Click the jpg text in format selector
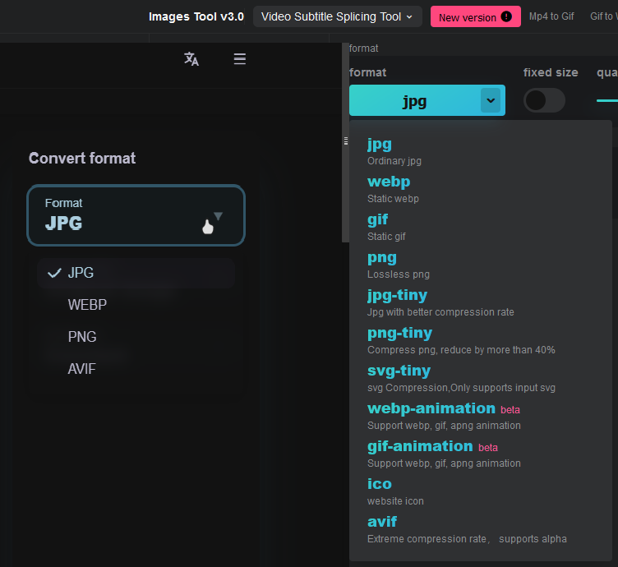 point(414,102)
